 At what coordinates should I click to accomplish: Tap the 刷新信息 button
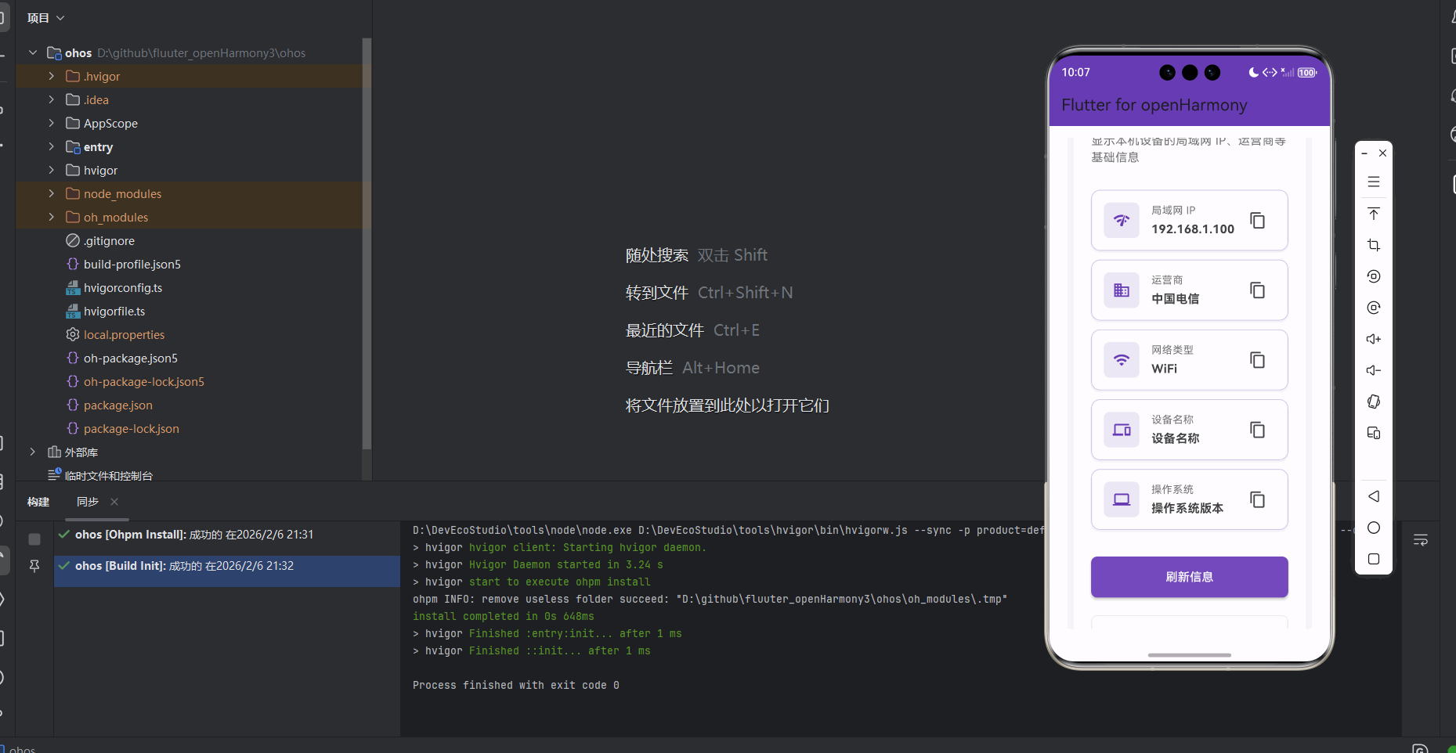click(x=1189, y=577)
